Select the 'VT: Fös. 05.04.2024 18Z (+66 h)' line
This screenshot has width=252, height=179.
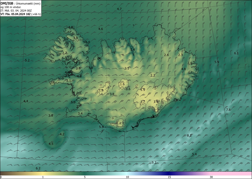(21, 14)
